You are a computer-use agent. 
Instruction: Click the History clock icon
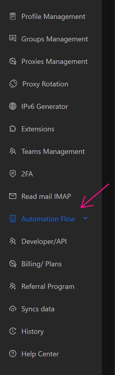point(12,331)
